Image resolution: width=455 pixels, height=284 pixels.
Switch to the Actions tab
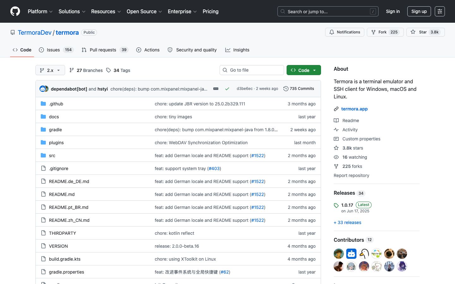148,50
